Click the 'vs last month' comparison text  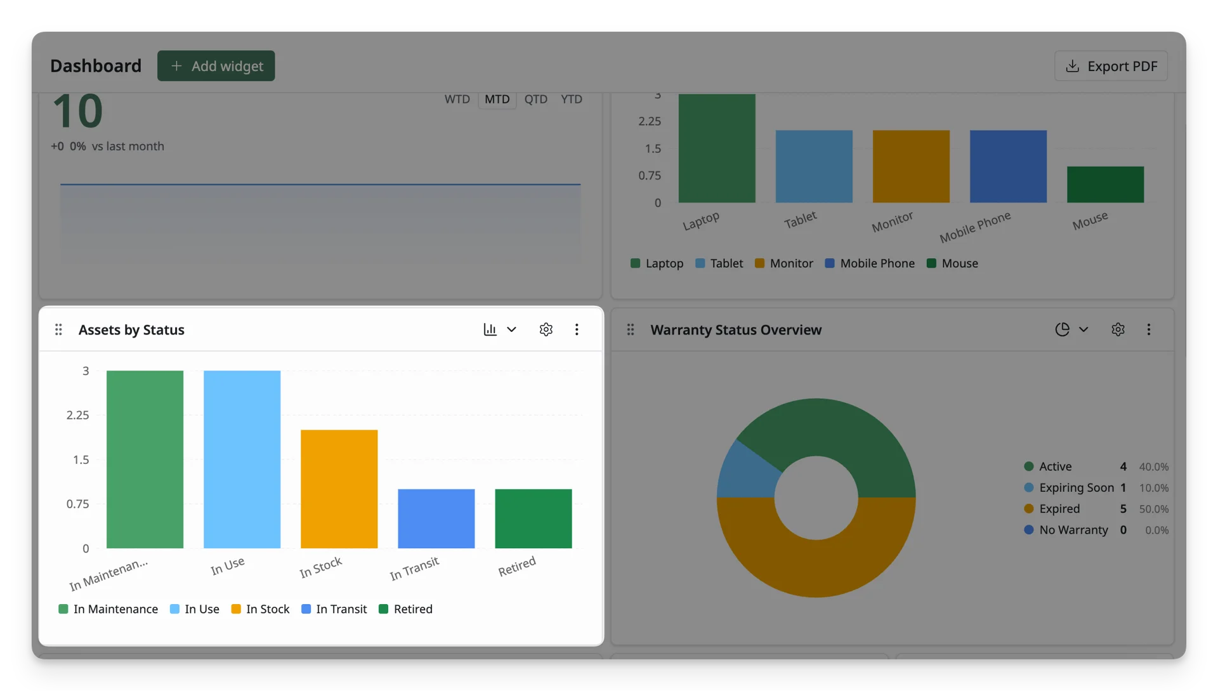tap(128, 146)
